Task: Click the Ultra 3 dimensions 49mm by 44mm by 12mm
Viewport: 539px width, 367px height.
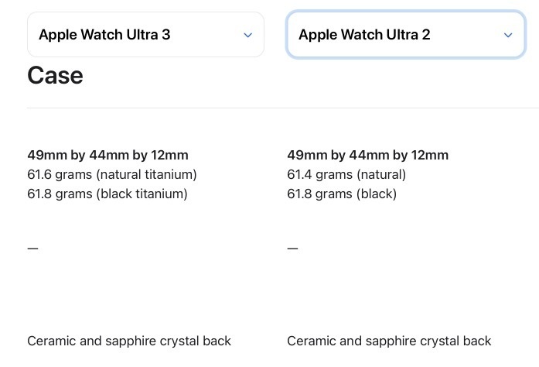Action: tap(108, 156)
